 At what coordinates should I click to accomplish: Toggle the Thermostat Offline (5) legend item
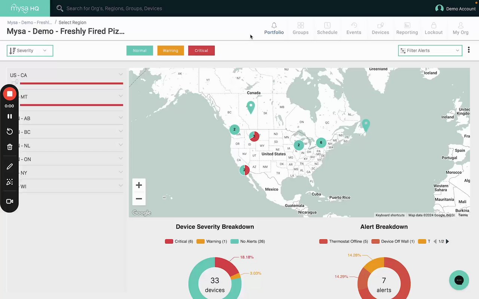344,241
